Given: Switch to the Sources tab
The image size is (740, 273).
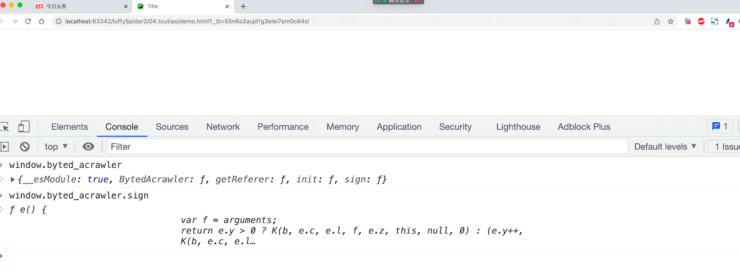Looking at the screenshot, I should tap(172, 126).
